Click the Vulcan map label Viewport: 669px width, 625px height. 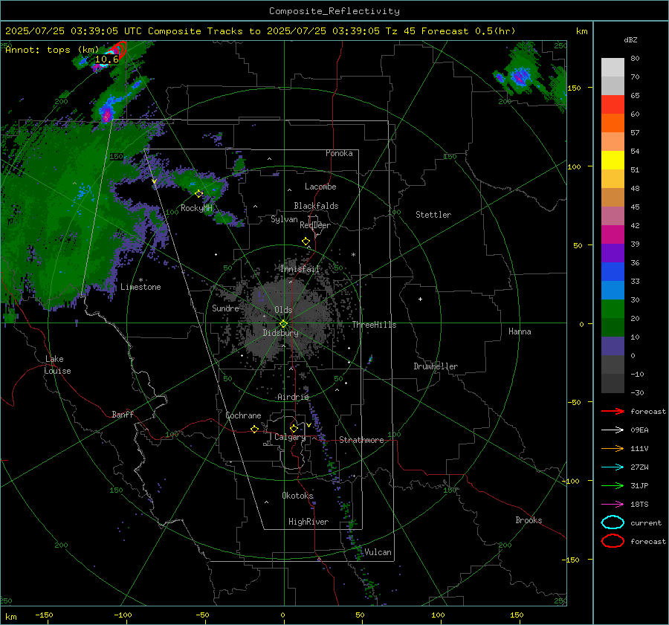coord(378,552)
